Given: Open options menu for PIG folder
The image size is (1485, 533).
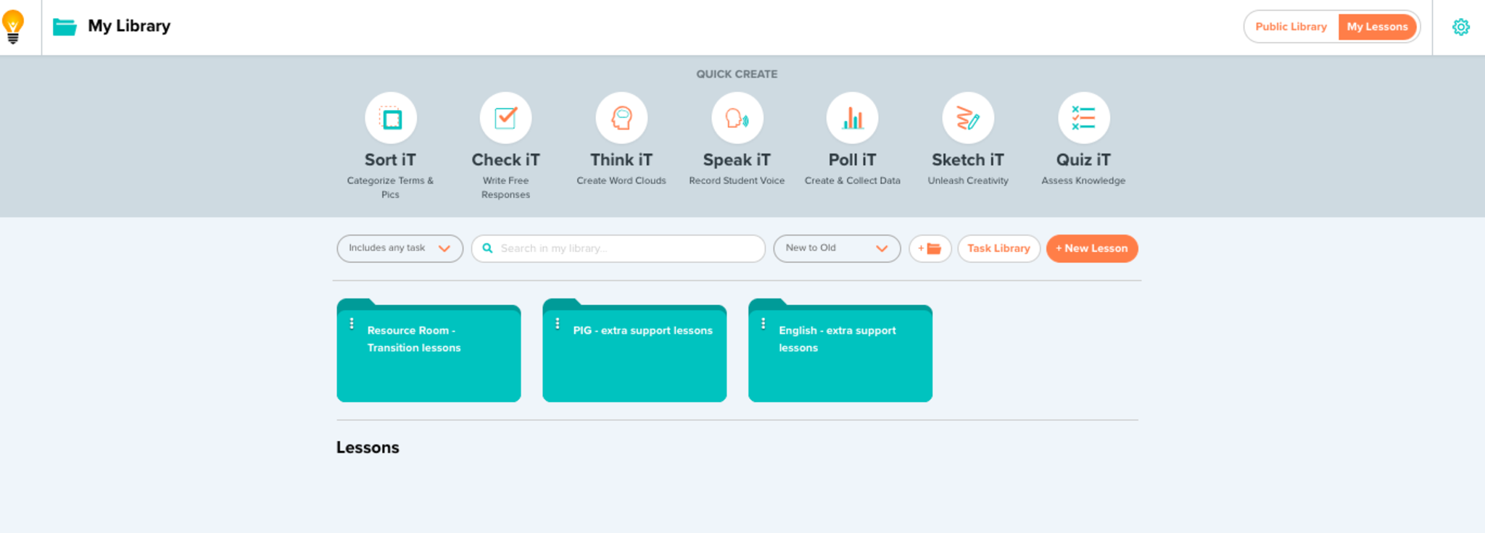Looking at the screenshot, I should click(x=558, y=324).
